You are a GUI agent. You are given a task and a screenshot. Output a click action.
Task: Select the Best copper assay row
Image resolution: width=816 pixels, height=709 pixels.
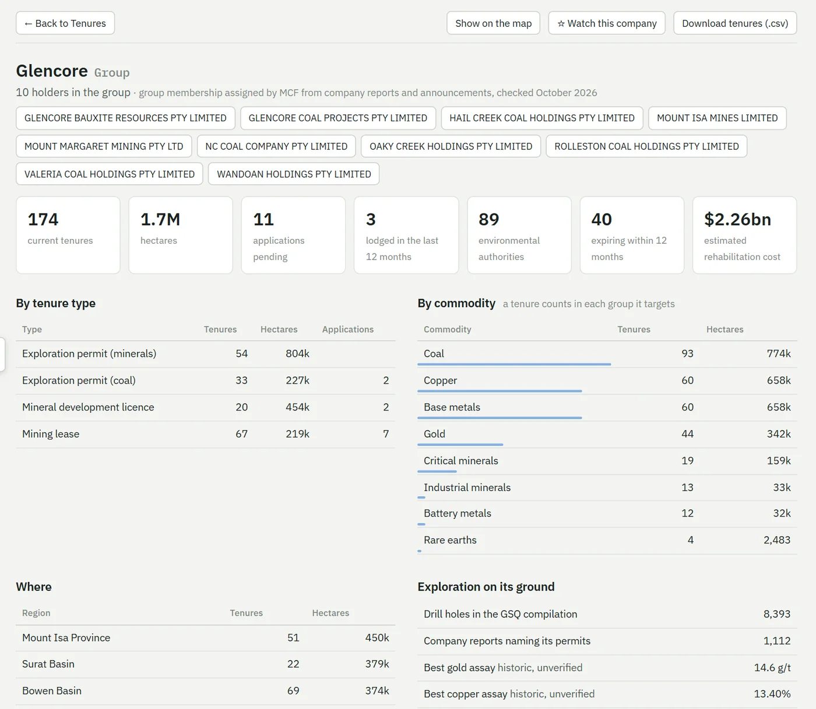tap(607, 694)
